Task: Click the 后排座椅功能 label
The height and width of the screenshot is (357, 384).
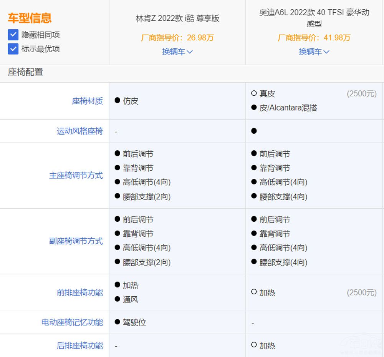Action: [79, 345]
